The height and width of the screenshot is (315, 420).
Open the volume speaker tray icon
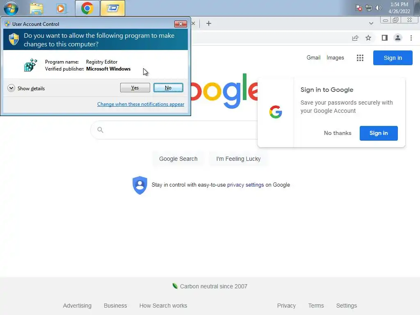tap(379, 8)
